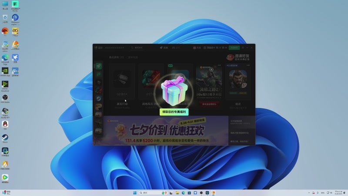The image size is (348, 196).
Task: Select the Steam icon in the accelerator sidebar
Action: [99, 98]
